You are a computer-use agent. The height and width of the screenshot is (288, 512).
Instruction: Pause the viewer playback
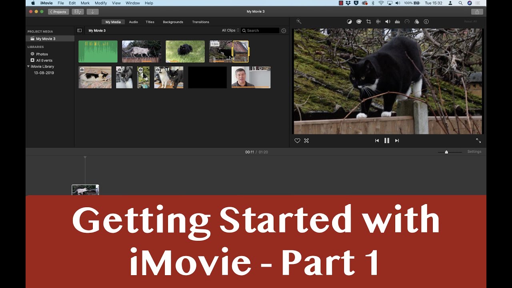[x=387, y=140]
